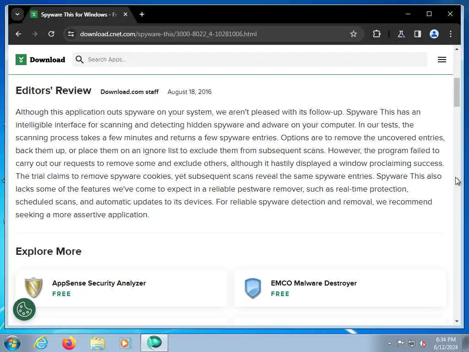Click the page scrollbar thumb
The height and width of the screenshot is (352, 469).
click(x=457, y=92)
